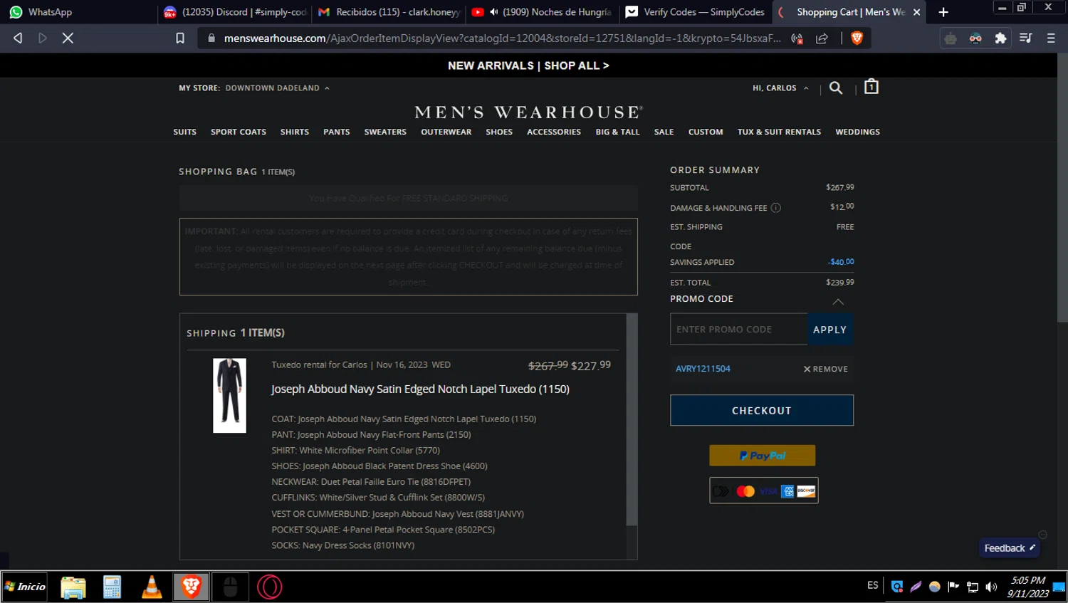
Task: Apply the promo code
Action: tap(830, 330)
